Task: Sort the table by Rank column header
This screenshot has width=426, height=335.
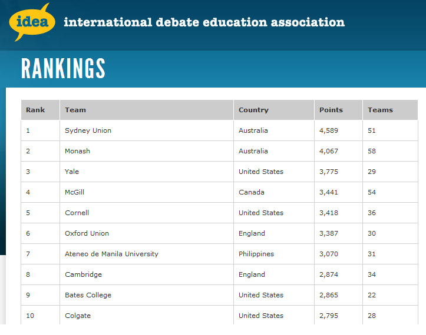Action: [x=35, y=110]
